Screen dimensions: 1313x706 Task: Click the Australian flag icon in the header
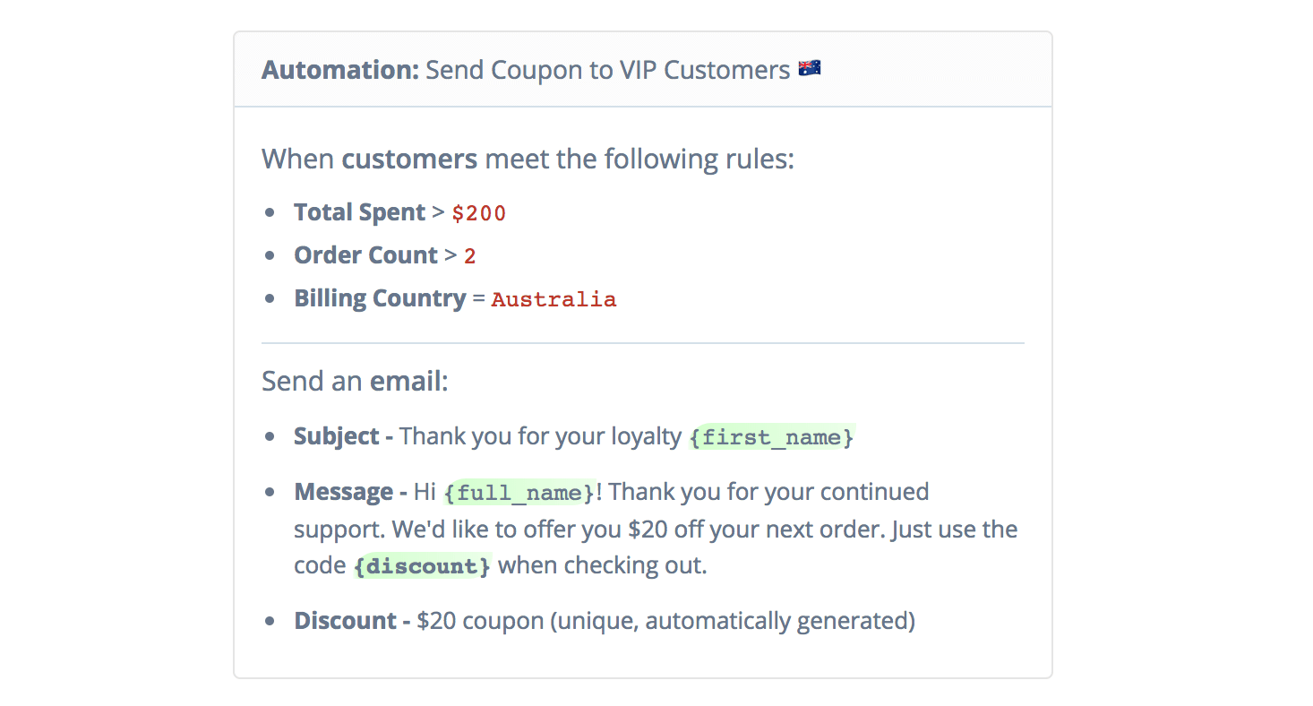click(x=810, y=69)
